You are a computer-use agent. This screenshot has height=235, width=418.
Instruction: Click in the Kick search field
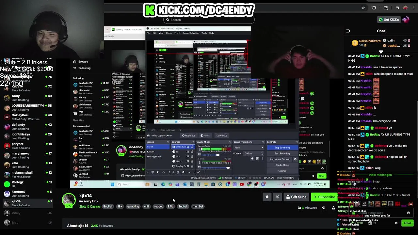209,20
